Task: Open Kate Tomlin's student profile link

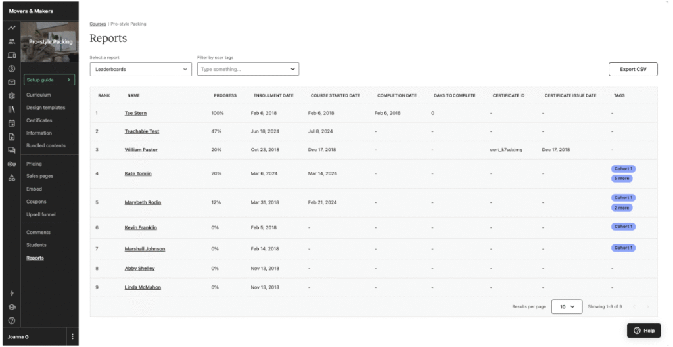Action: click(x=138, y=174)
